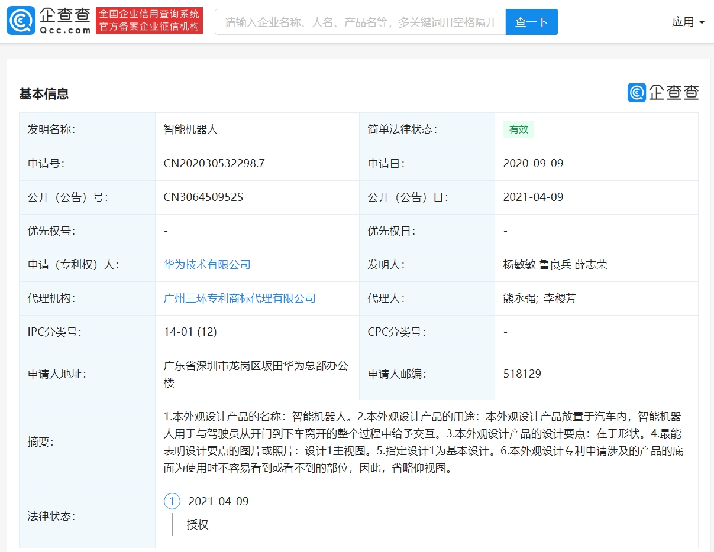Open the 广州三环专利商标代理有限公司 agency link
714x552 pixels.
240,298
